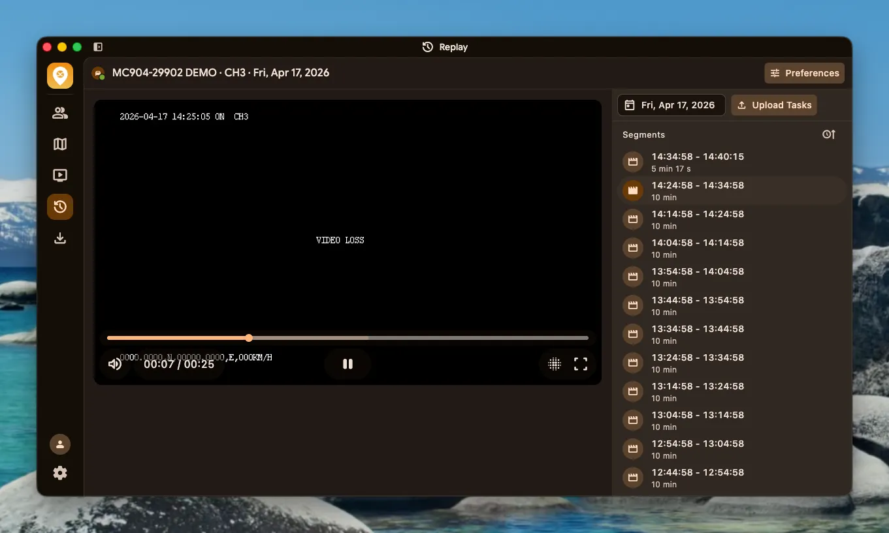Open the Fri, Apr 17, 2026 date picker
Screen dimensions: 889x533
(671, 105)
